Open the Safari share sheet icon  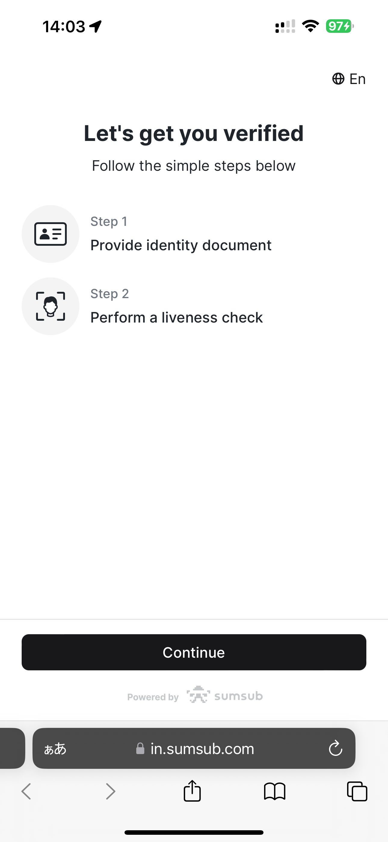pyautogui.click(x=192, y=791)
